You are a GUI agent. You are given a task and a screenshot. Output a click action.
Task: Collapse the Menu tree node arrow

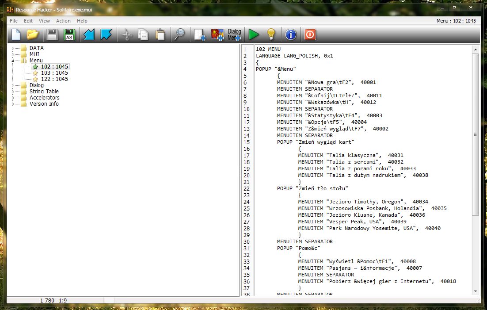tap(13, 61)
